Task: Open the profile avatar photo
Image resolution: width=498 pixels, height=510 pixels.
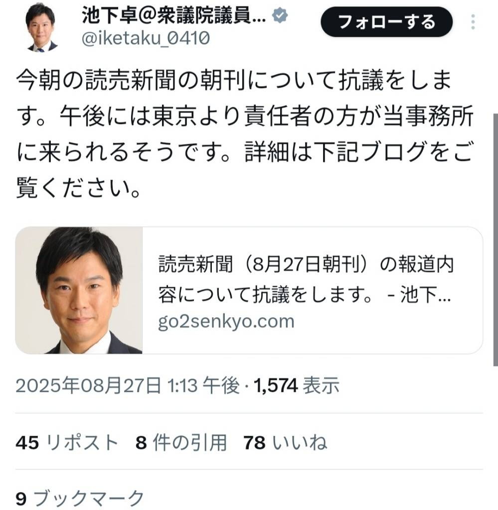Action: coord(42,28)
